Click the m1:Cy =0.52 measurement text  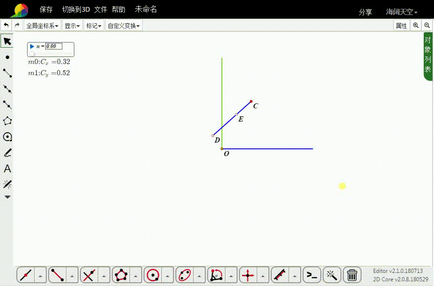(x=49, y=73)
